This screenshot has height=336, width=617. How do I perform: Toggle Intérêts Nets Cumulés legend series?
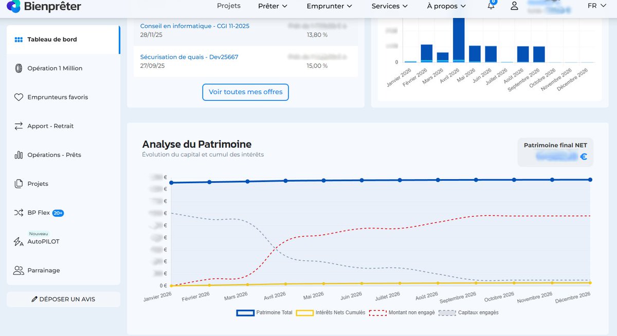331,312
